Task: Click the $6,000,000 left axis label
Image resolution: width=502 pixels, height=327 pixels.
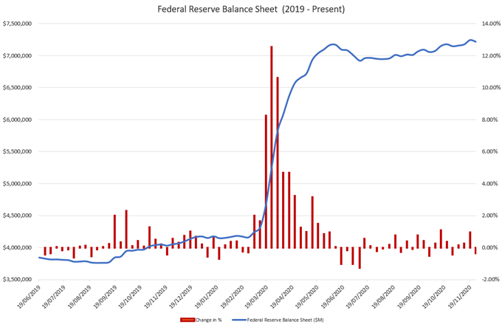Action: tap(17, 120)
